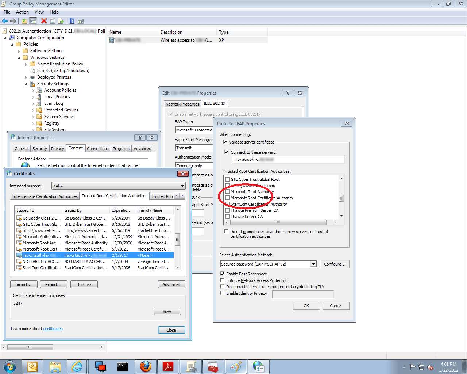467x374 pixels.
Task: Expand Restricted Groups tree node
Action: pyautogui.click(x=33, y=110)
